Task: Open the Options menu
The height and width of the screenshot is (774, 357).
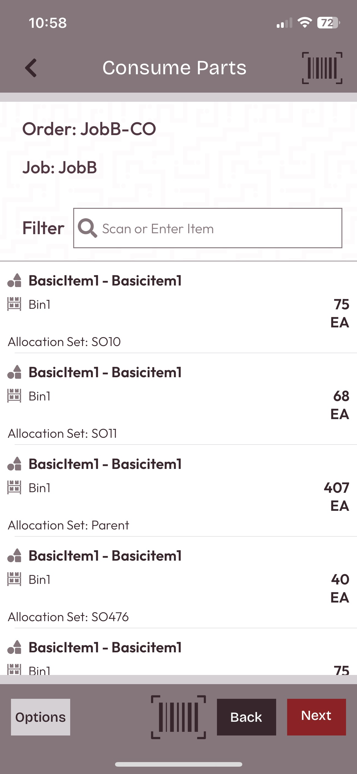Action: coord(41,717)
